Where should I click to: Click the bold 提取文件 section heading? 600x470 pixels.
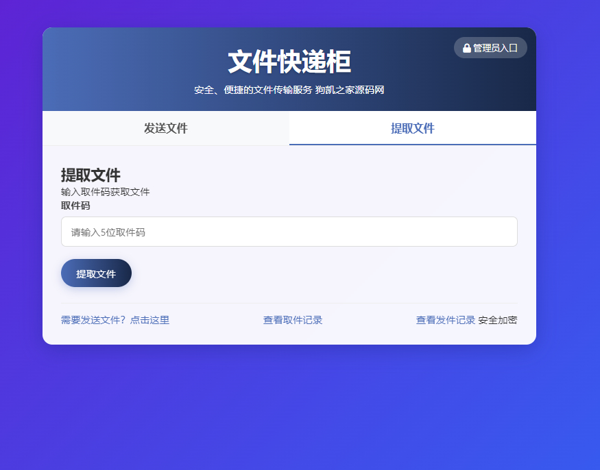91,175
